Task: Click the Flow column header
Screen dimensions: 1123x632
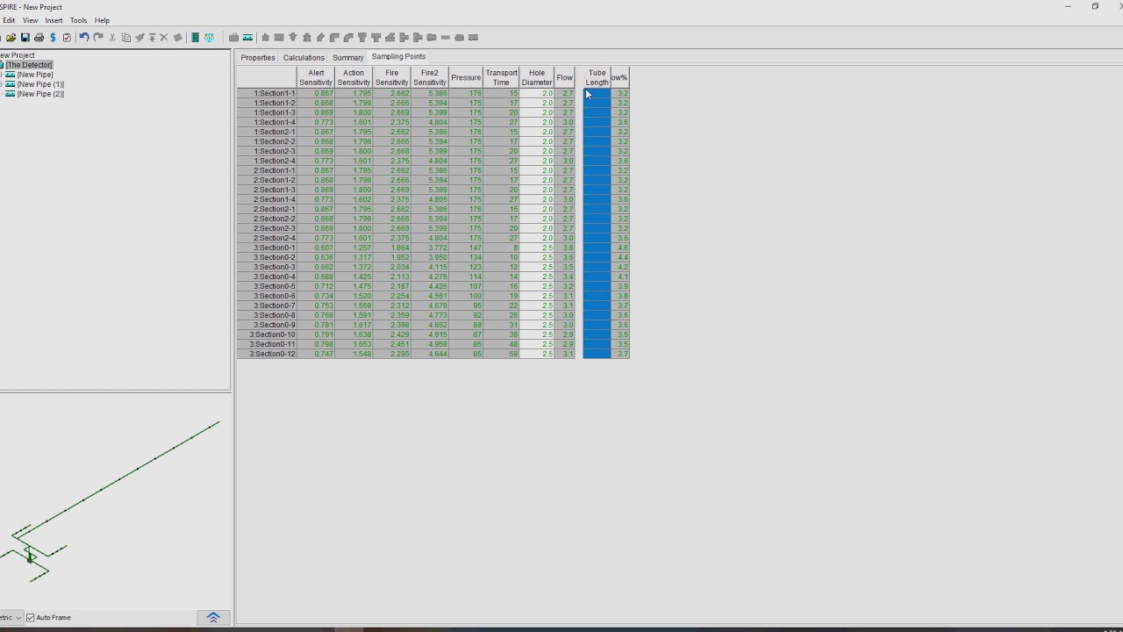Action: click(564, 78)
